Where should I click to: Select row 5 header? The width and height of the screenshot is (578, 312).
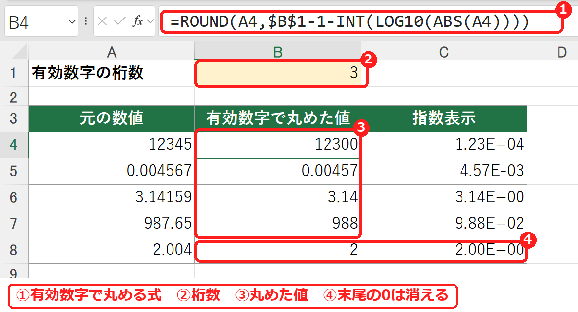click(x=14, y=172)
